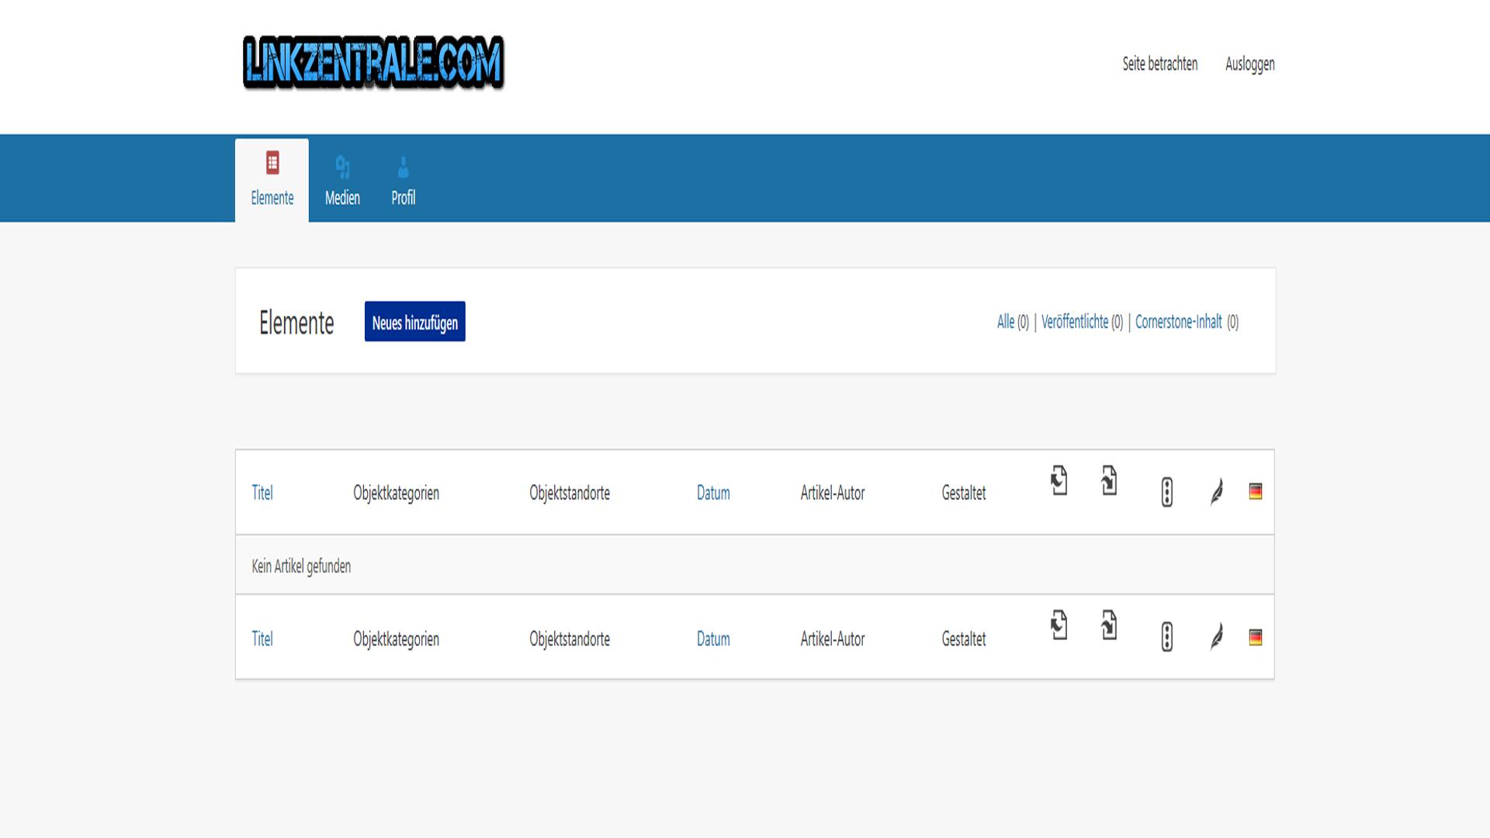This screenshot has height=838, width=1490.
Task: Click the Elemente tab grid icon
Action: (272, 163)
